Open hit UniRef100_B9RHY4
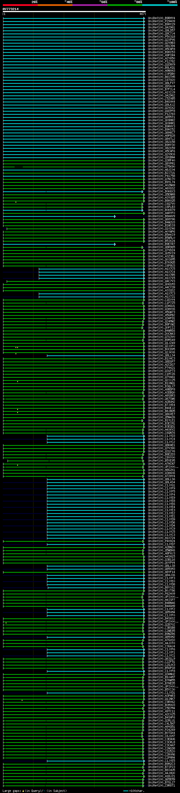180x793 pixels. point(161,18)
